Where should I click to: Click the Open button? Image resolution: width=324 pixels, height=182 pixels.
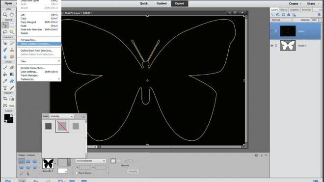coord(8,3)
